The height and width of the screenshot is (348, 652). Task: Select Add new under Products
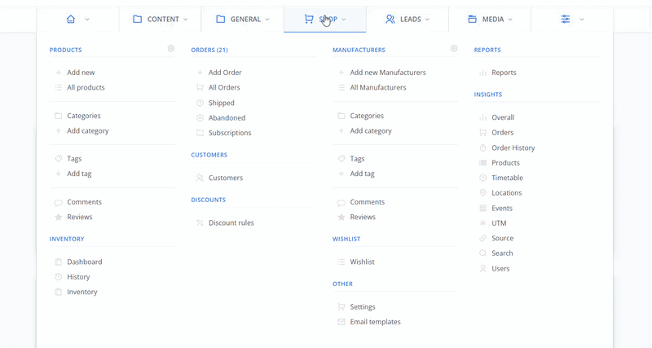(81, 73)
